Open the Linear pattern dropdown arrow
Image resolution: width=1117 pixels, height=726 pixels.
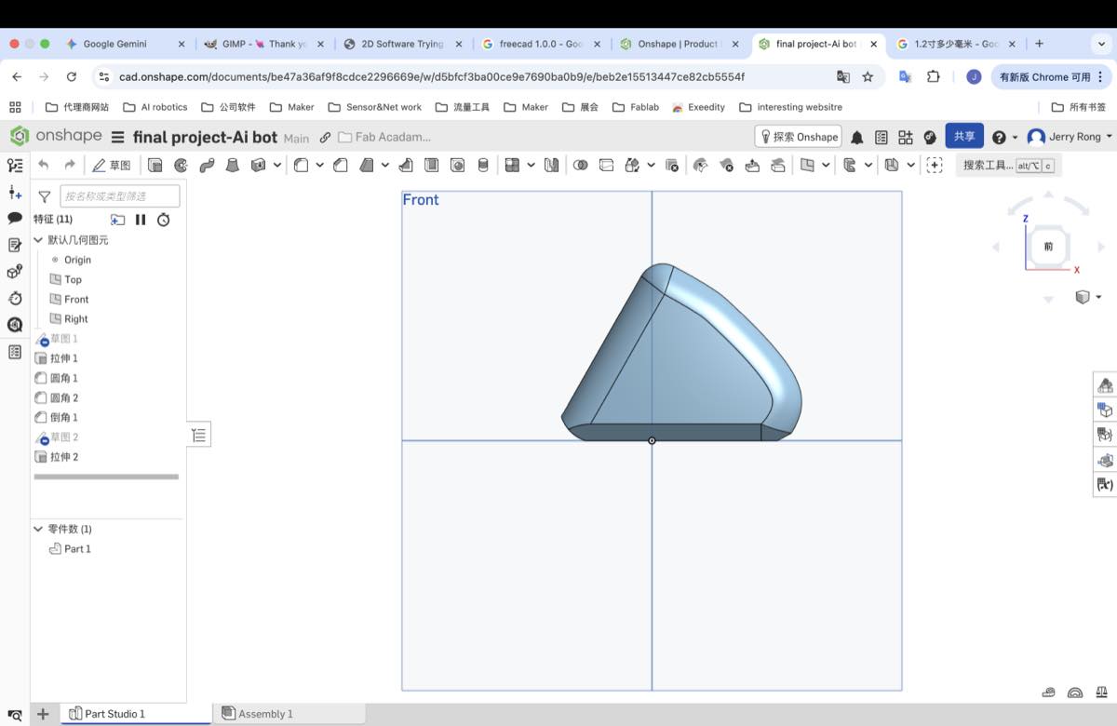point(532,165)
